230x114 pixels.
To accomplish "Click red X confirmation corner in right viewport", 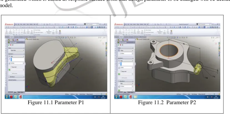I will click(x=216, y=44).
